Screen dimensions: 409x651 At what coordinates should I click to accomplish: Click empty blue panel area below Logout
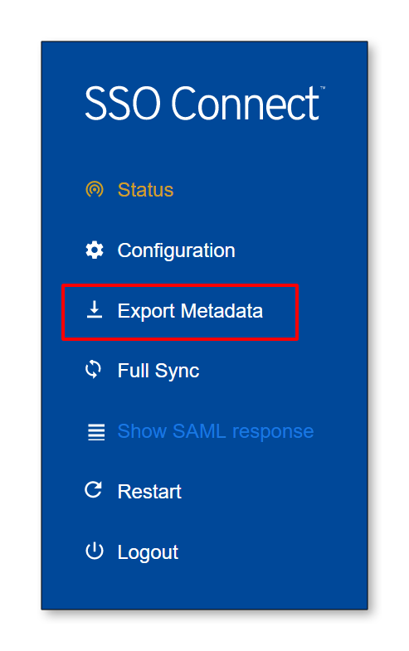point(204,587)
